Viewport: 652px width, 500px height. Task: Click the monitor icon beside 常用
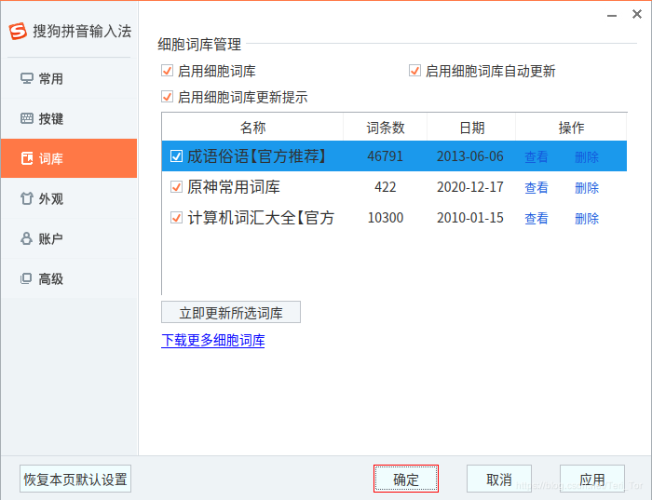click(x=27, y=78)
